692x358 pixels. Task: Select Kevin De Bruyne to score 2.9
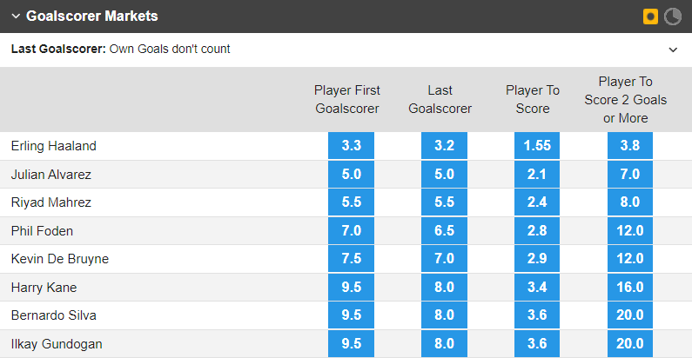537,258
